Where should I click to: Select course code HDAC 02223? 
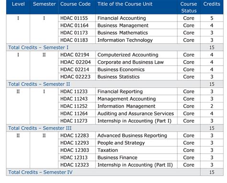click(75, 77)
